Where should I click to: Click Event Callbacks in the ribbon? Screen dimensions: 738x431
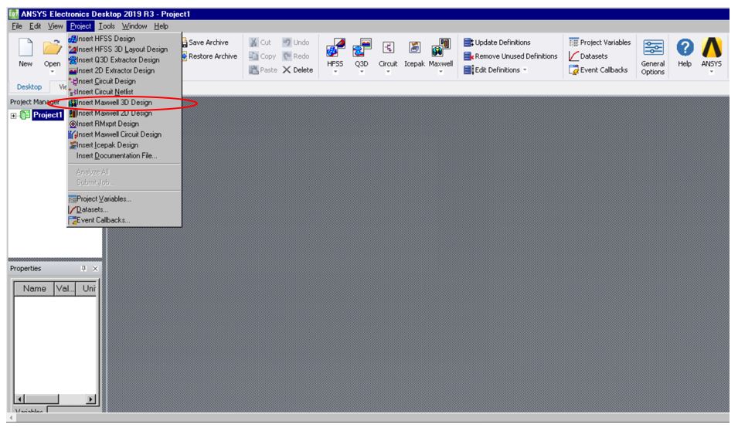coord(598,70)
